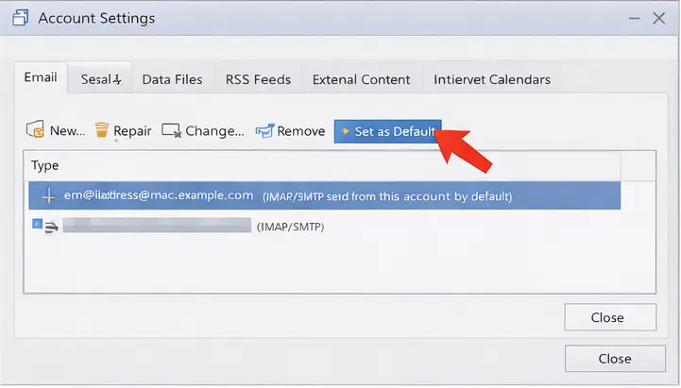Viewport: 681px width, 388px height.
Task: Click the mail icon of the second IMAP/SMTP account
Action: (x=51, y=227)
